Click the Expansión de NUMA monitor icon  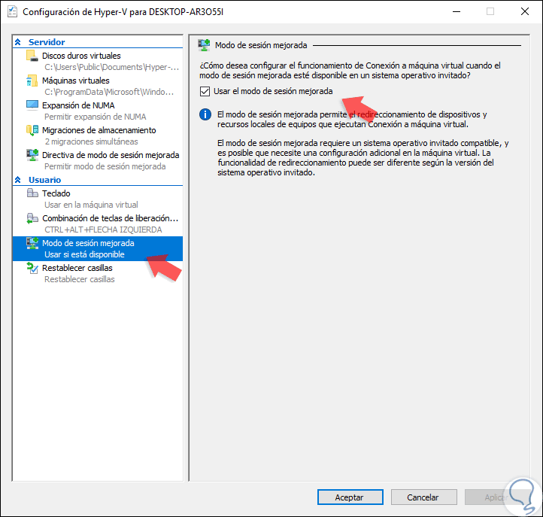coord(32,105)
